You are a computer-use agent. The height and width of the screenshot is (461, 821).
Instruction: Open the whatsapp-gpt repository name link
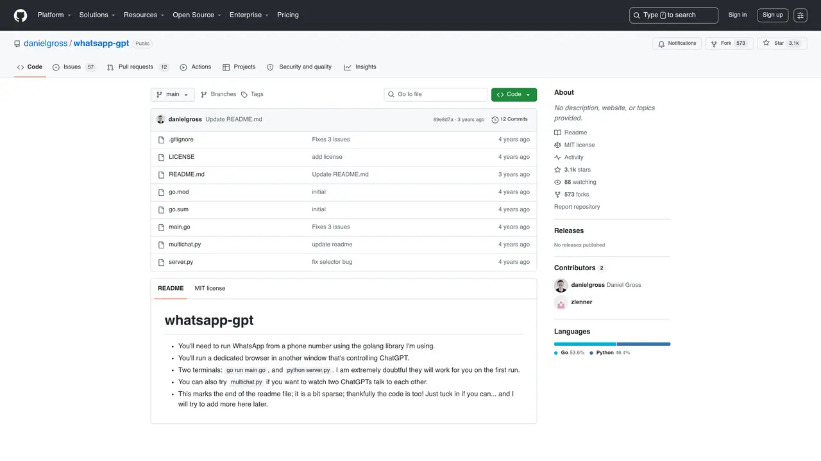101,44
